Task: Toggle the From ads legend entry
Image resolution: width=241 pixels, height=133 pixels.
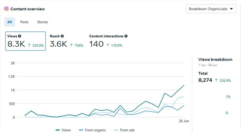Action: pyautogui.click(x=124, y=130)
